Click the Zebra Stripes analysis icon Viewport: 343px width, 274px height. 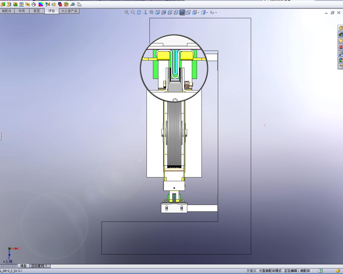(x=54, y=4)
